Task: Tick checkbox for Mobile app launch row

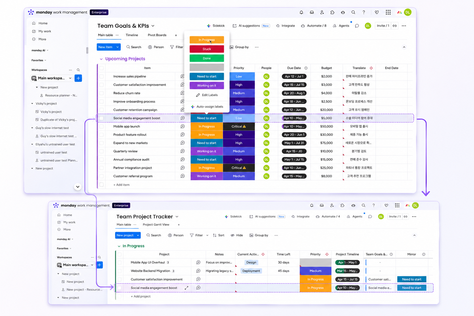Action: (x=102, y=126)
